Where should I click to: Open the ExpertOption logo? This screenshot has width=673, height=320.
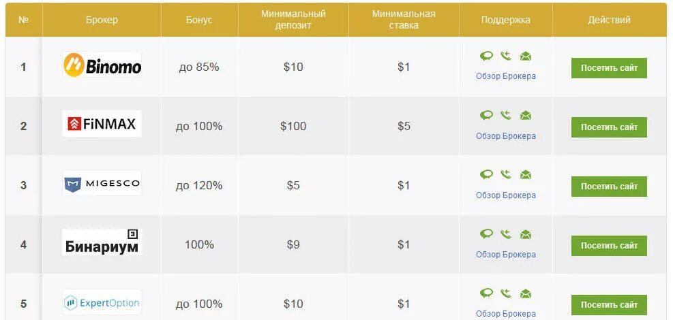click(x=102, y=302)
